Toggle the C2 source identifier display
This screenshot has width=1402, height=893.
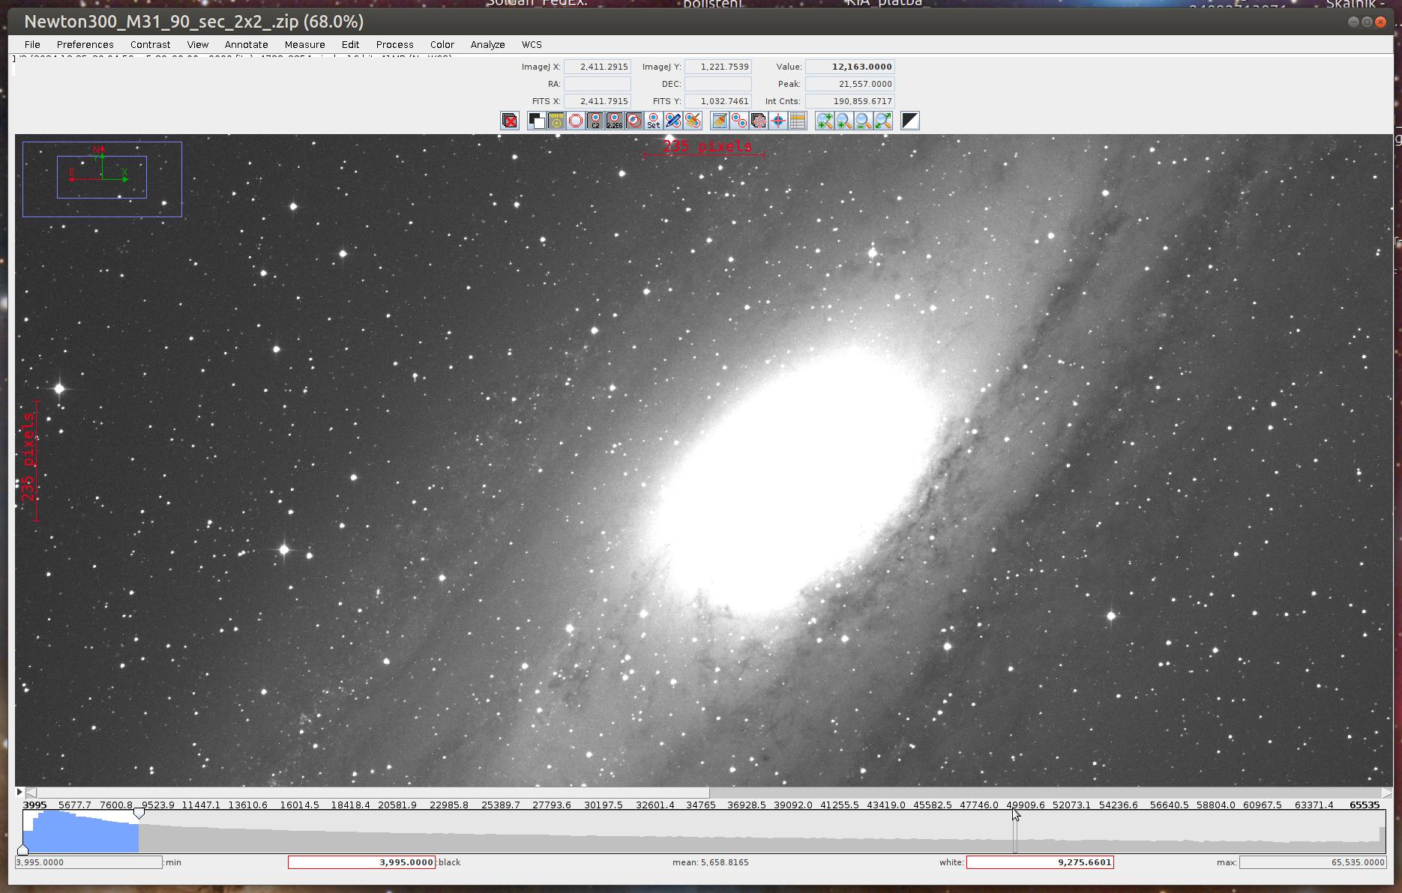(595, 121)
